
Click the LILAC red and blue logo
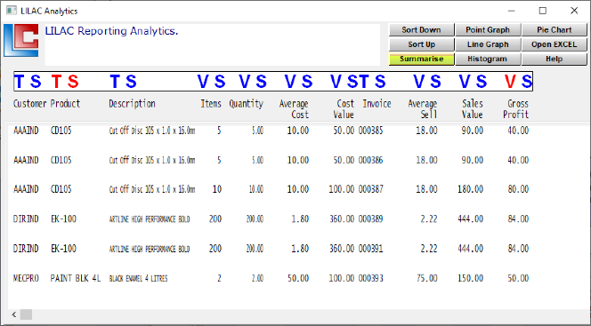[x=21, y=41]
